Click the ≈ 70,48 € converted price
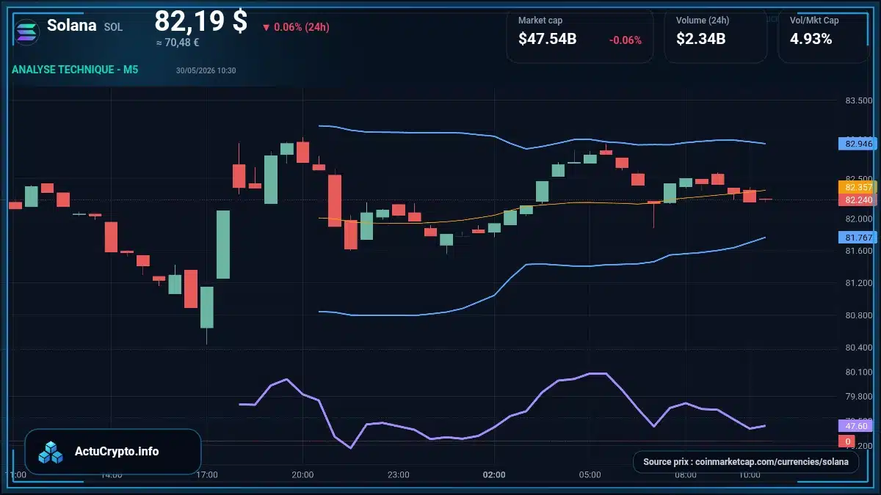 click(x=177, y=43)
